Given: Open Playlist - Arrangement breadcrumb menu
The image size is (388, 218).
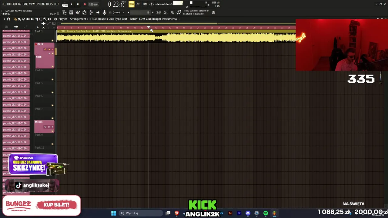Looking at the screenshot, I should 72,19.
